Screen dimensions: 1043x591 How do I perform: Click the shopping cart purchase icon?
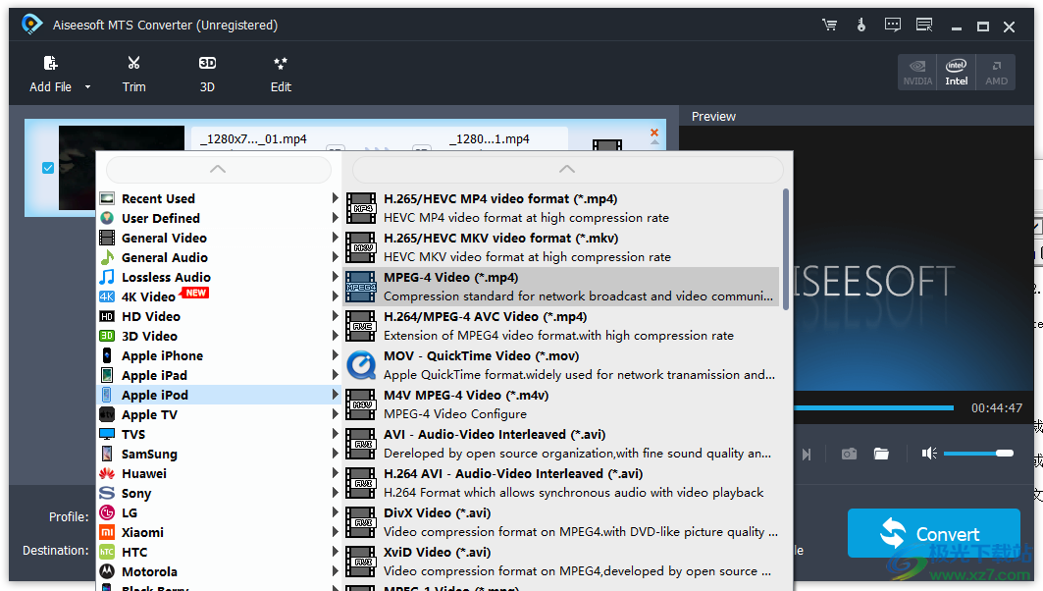click(829, 26)
